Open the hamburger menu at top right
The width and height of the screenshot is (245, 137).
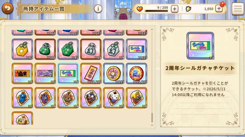pos(238,9)
